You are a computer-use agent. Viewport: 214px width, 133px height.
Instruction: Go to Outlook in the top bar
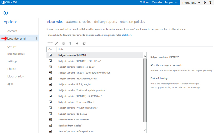[144, 2]
